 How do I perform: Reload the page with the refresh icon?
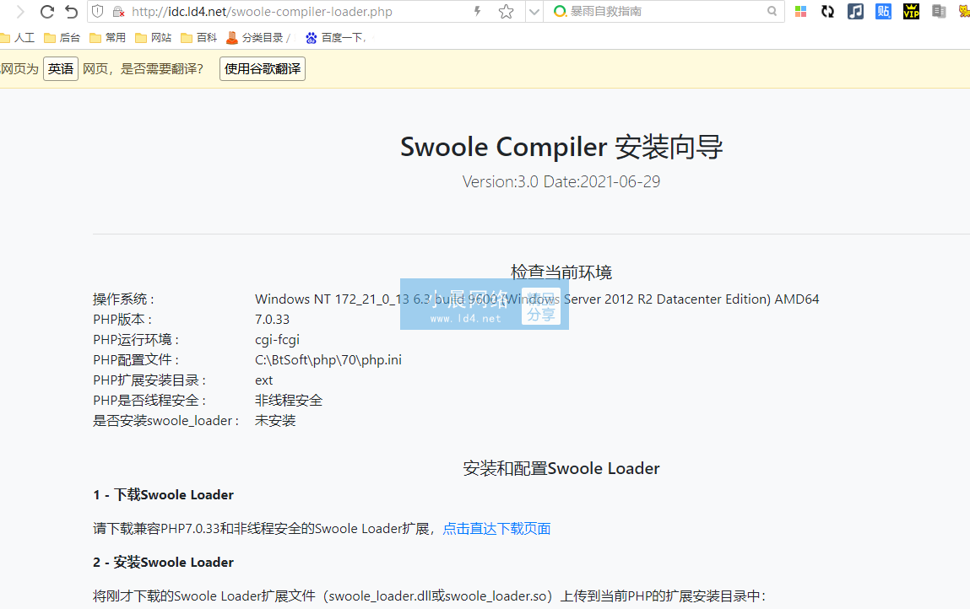coord(47,12)
